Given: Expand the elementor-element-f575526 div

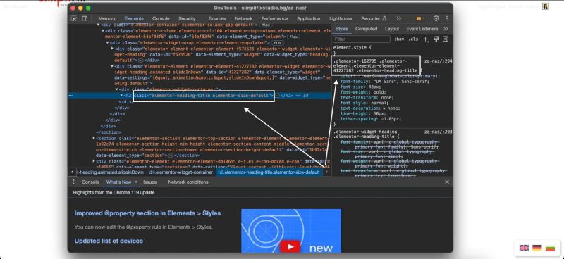Looking at the screenshot, I should coord(112,49).
